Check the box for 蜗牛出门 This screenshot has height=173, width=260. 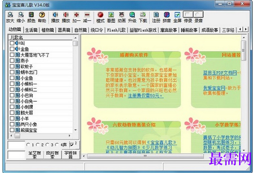click(12, 72)
